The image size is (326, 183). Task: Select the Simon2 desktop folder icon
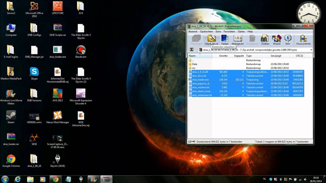pyautogui.click(x=11, y=8)
